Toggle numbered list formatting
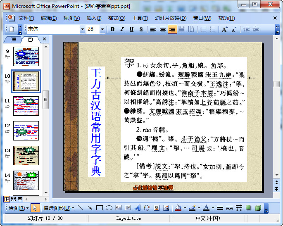Screen dimensions: 283x226 coord(203,29)
